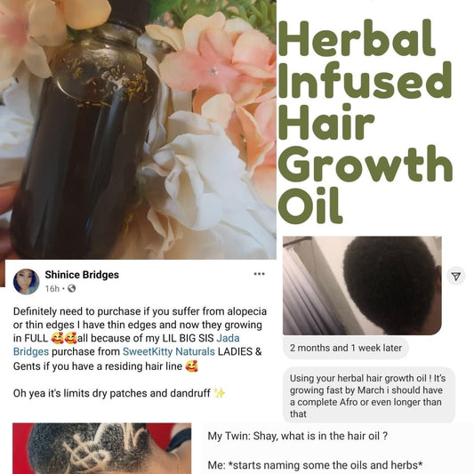Open the Jada Bridges tagged profile link
The image size is (474, 474).
[x=126, y=345]
